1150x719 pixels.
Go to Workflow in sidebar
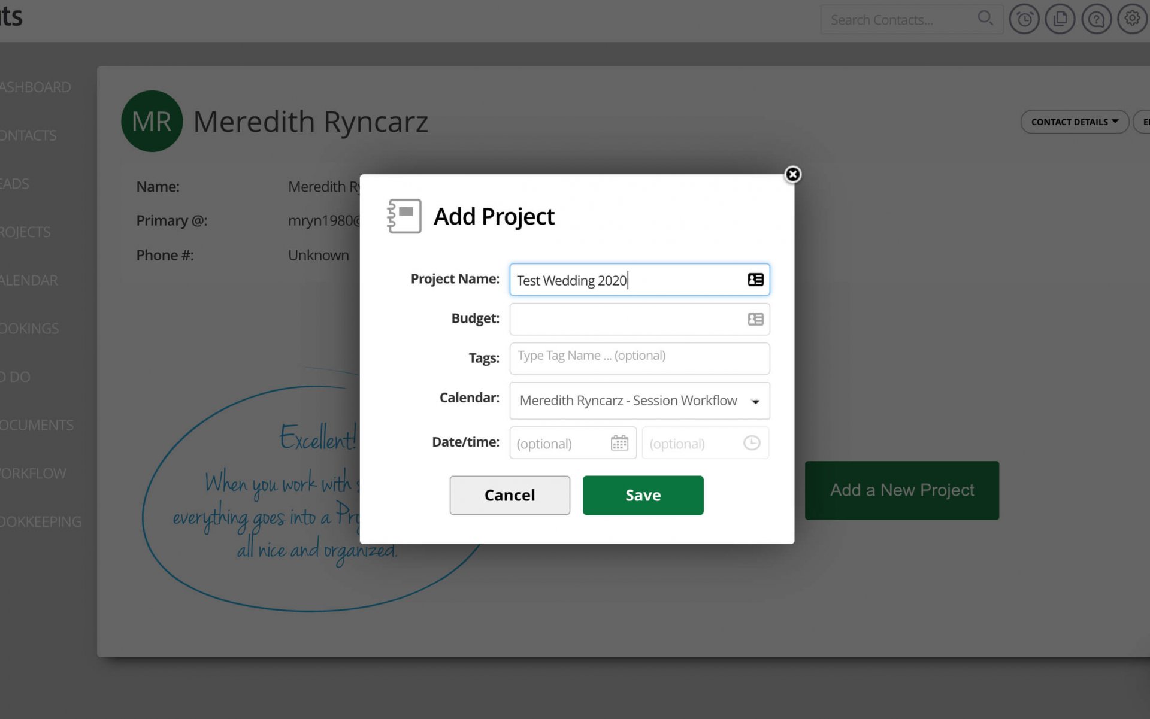pyautogui.click(x=33, y=474)
